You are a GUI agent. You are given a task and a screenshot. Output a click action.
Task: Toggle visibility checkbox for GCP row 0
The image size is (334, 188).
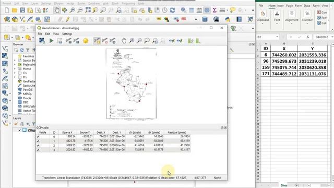pyautogui.click(x=38, y=137)
